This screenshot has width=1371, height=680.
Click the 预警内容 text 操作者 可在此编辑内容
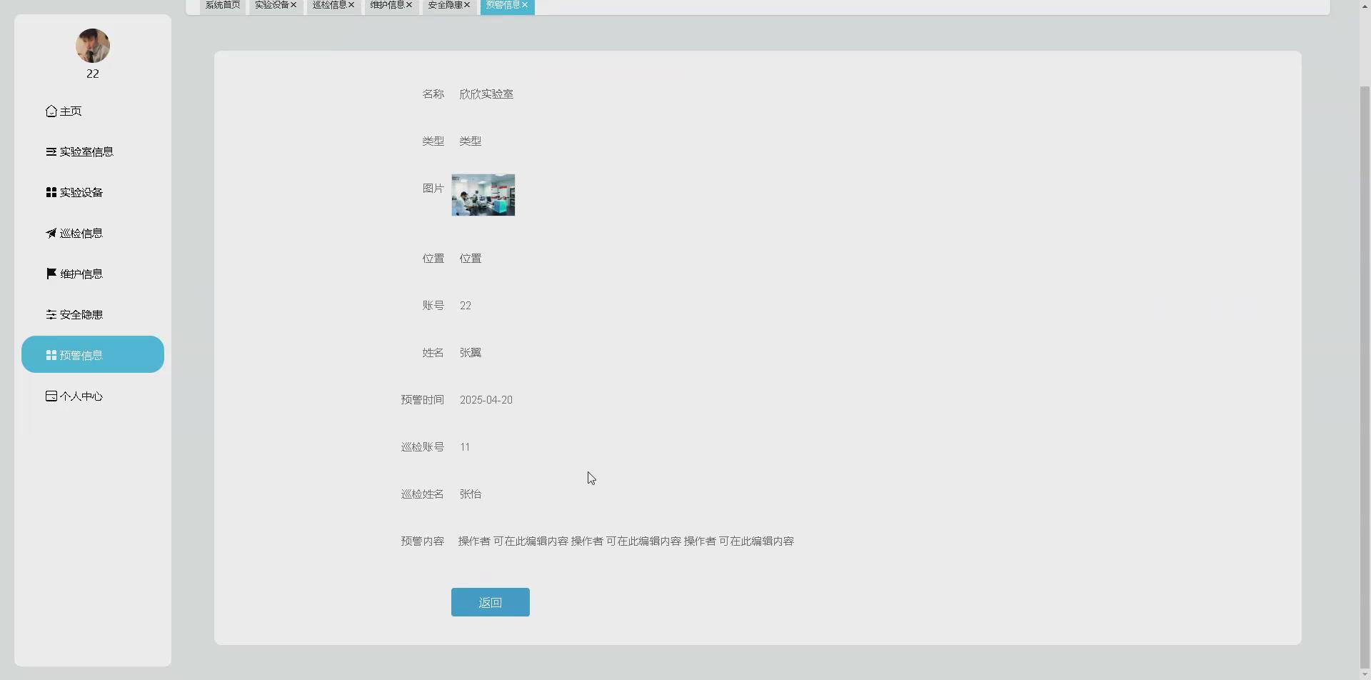(x=626, y=541)
